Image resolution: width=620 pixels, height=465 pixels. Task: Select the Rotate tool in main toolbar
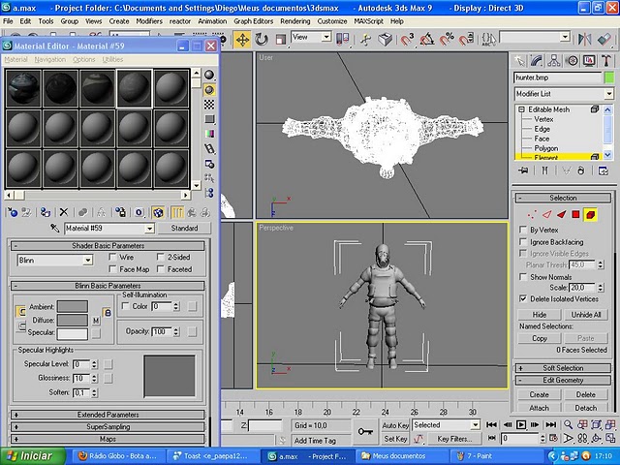coord(262,40)
